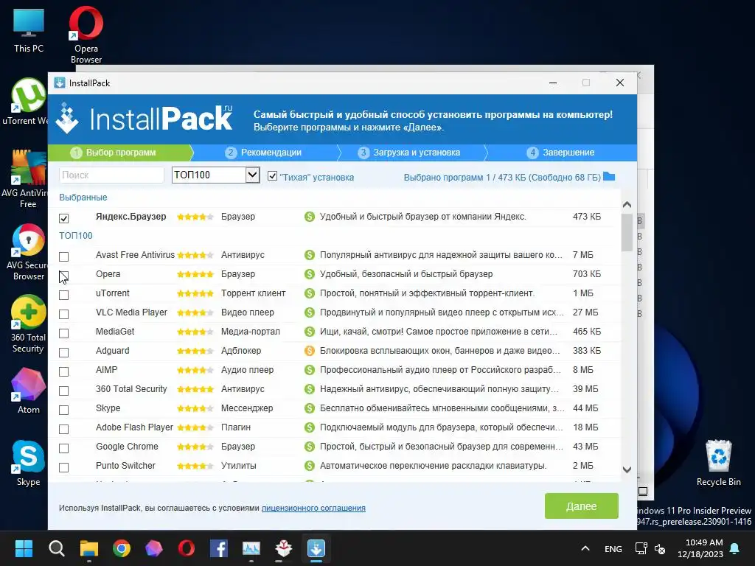
Task: Open the Recycle Bin desktop icon
Action: (x=718, y=463)
